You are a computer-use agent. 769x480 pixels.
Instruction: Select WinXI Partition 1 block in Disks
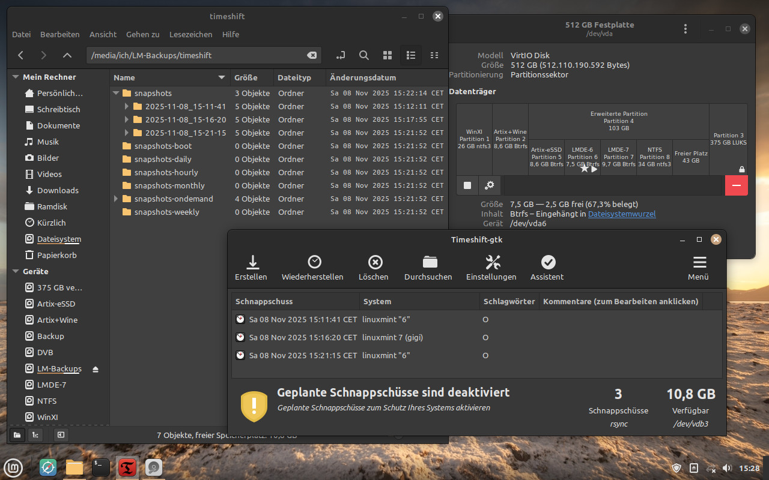(474, 139)
